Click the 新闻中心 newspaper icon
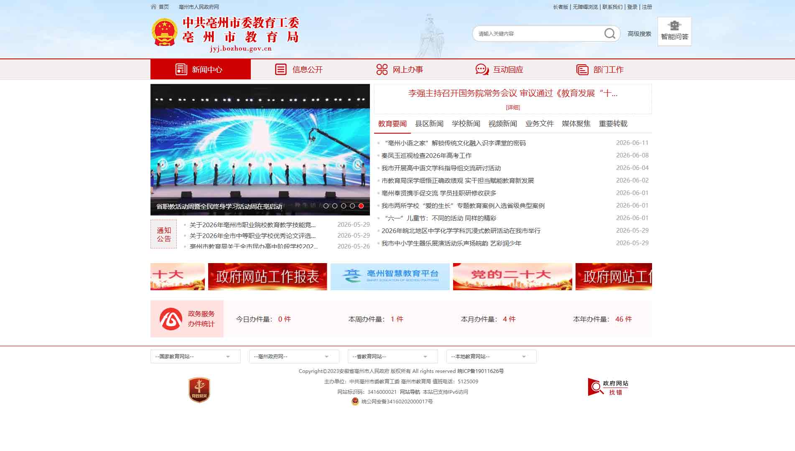Screen dimensions: 795x451 pos(181,69)
